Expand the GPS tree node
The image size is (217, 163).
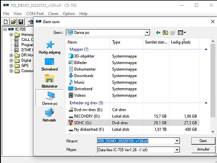tap(11, 66)
